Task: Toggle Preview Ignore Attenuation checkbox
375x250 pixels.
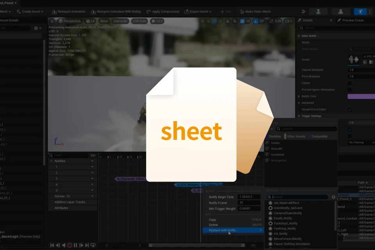Action: (350, 90)
